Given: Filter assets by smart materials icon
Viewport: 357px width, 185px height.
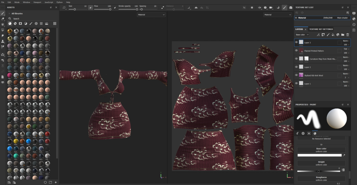Looking at the screenshot, I should (15, 23).
